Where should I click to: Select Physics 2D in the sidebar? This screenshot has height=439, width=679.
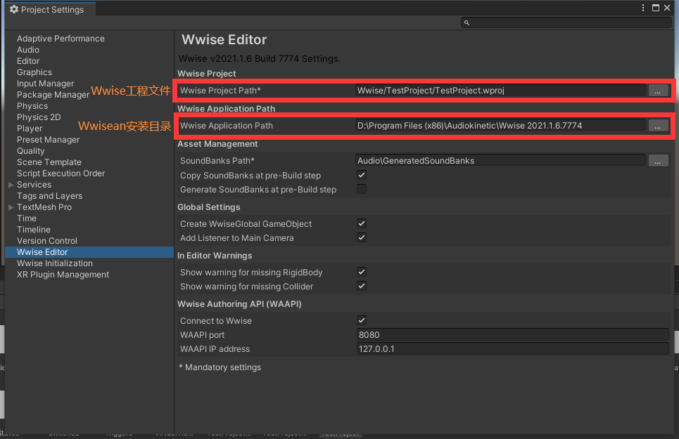39,117
